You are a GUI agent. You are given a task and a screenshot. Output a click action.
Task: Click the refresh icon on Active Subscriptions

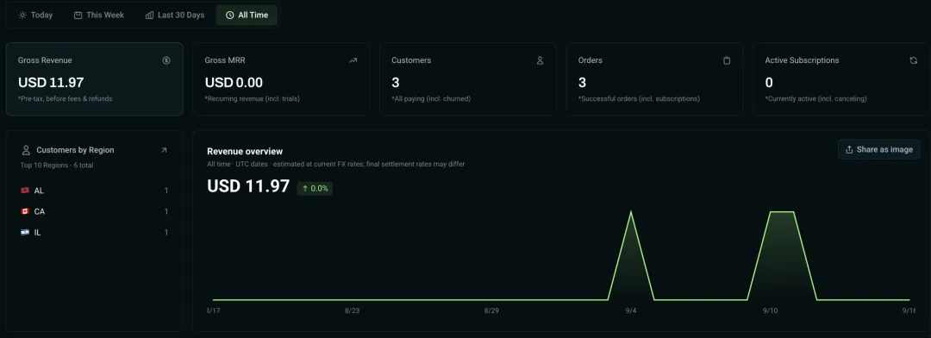tap(913, 60)
